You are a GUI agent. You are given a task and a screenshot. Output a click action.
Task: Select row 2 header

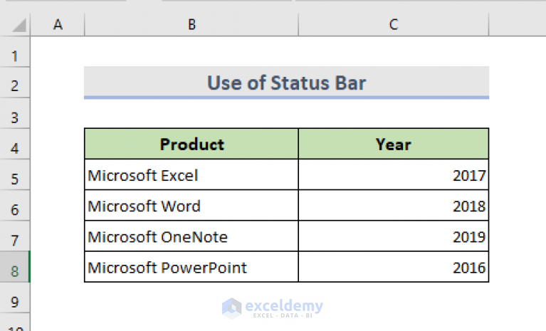(x=15, y=83)
